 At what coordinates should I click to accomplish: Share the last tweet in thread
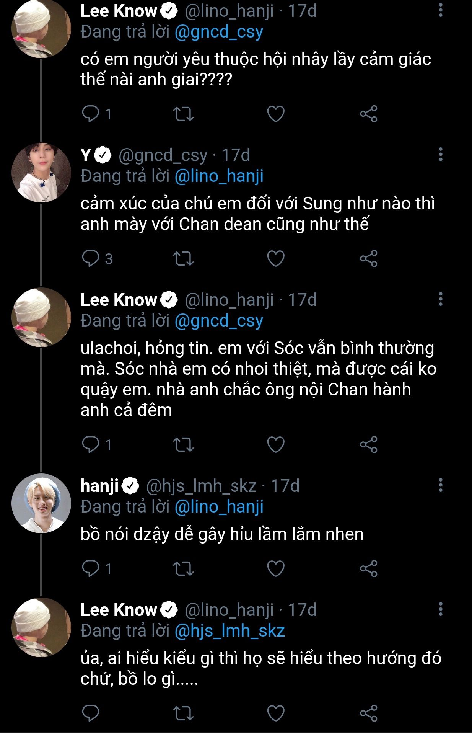pos(368,713)
